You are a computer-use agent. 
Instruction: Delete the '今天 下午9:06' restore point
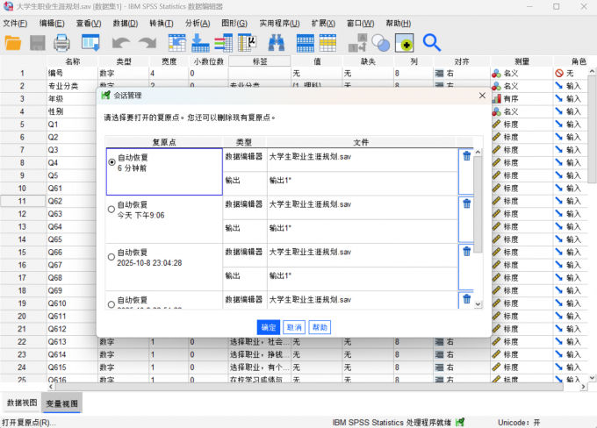[466, 203]
